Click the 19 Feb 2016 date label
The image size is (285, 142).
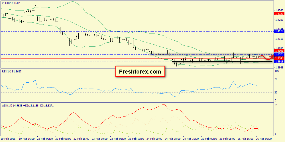(x=8, y=139)
